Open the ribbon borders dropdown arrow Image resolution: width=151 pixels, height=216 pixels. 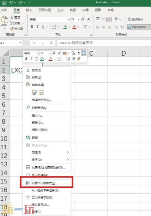coord(58,27)
